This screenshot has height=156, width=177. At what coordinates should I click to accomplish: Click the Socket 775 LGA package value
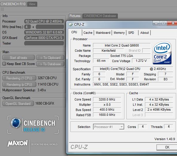point(122,56)
